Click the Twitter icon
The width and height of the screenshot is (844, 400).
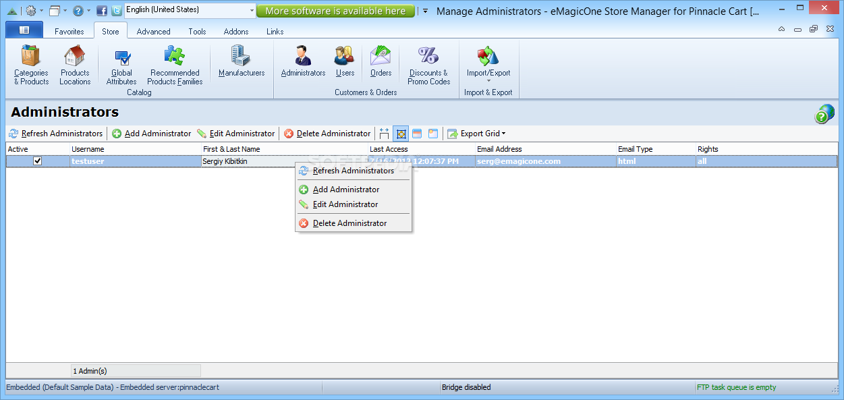[117, 11]
